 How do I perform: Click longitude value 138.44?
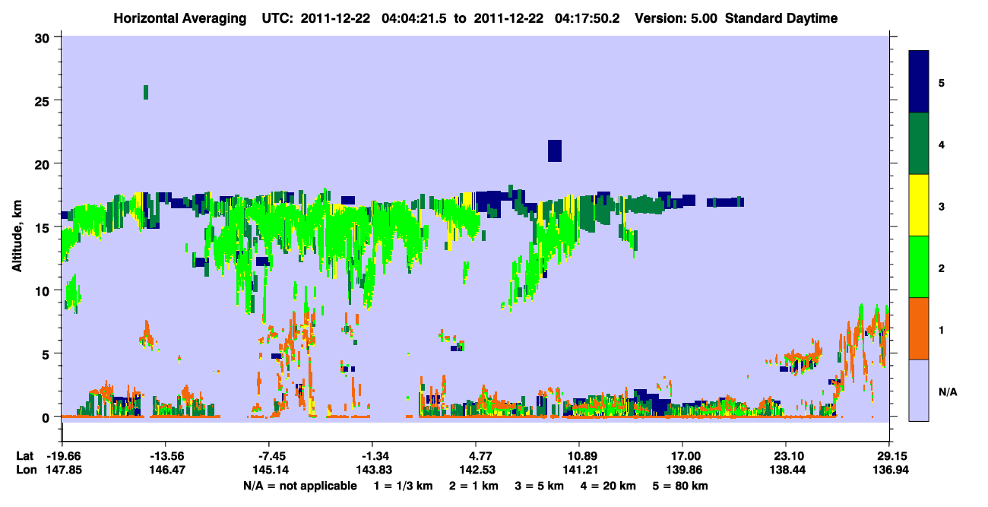coord(786,471)
